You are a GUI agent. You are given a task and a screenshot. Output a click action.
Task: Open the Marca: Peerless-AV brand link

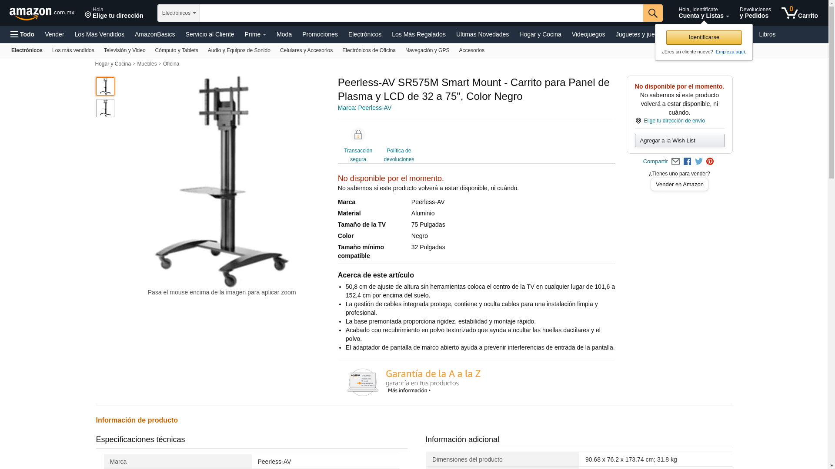[364, 108]
